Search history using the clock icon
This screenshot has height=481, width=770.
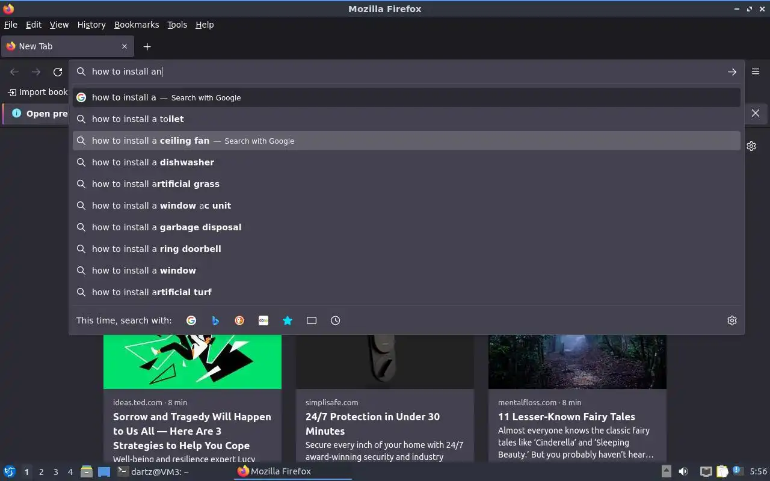(x=336, y=320)
